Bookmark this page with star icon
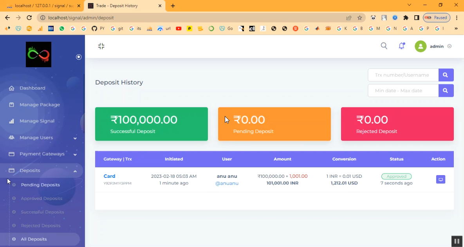 click(359, 18)
